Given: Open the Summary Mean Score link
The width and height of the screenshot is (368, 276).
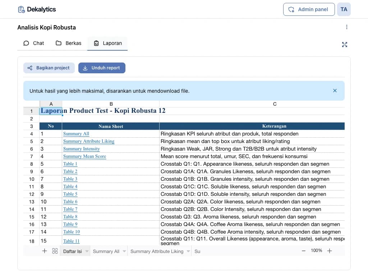Looking at the screenshot, I should coord(84,156).
